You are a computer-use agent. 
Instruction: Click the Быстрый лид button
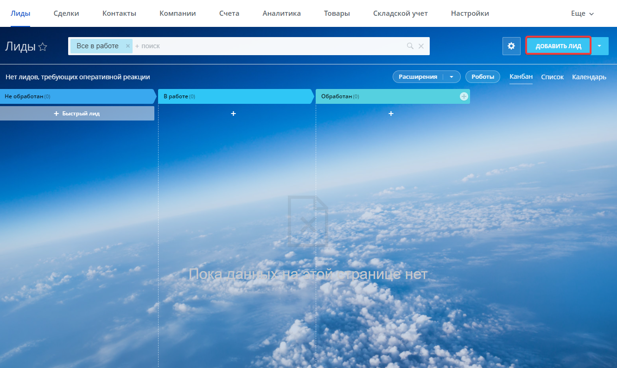click(x=77, y=114)
